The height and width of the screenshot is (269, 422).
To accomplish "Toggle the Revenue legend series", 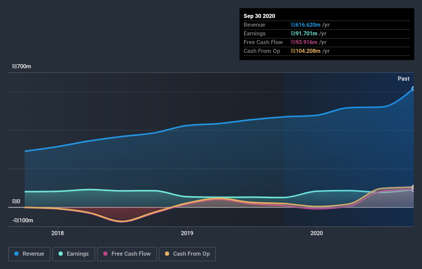I will [29, 254].
